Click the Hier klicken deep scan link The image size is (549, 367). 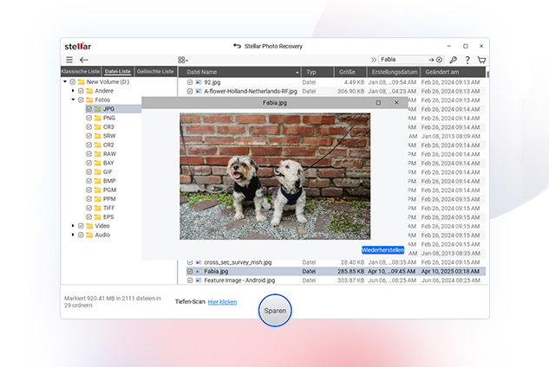(x=223, y=302)
